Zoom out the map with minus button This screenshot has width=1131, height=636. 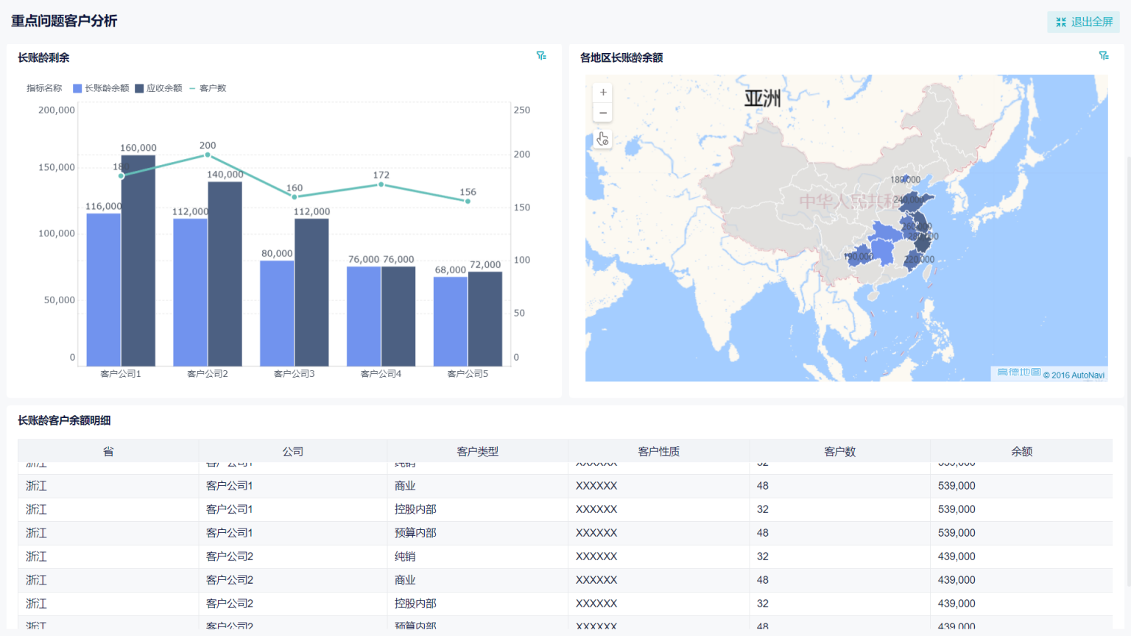[603, 113]
